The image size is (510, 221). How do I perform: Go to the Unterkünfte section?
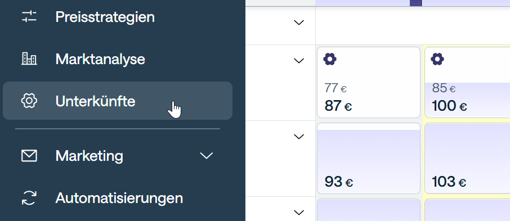(118, 101)
